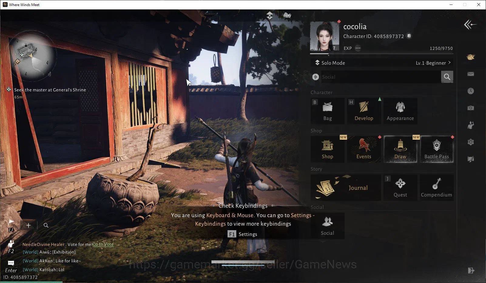The width and height of the screenshot is (486, 283).
Task: Open the Develop character screen
Action: point(364,111)
